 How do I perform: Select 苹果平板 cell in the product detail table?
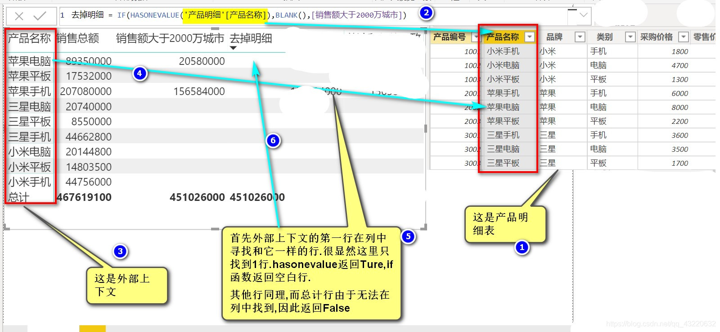coord(503,121)
